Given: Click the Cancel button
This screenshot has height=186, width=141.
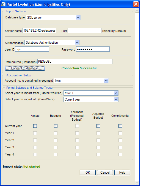Looking at the screenshot, I should [105, 173].
